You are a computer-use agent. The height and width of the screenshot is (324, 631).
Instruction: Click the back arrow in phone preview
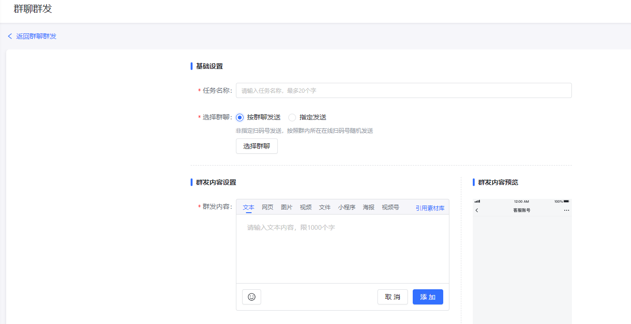point(477,210)
